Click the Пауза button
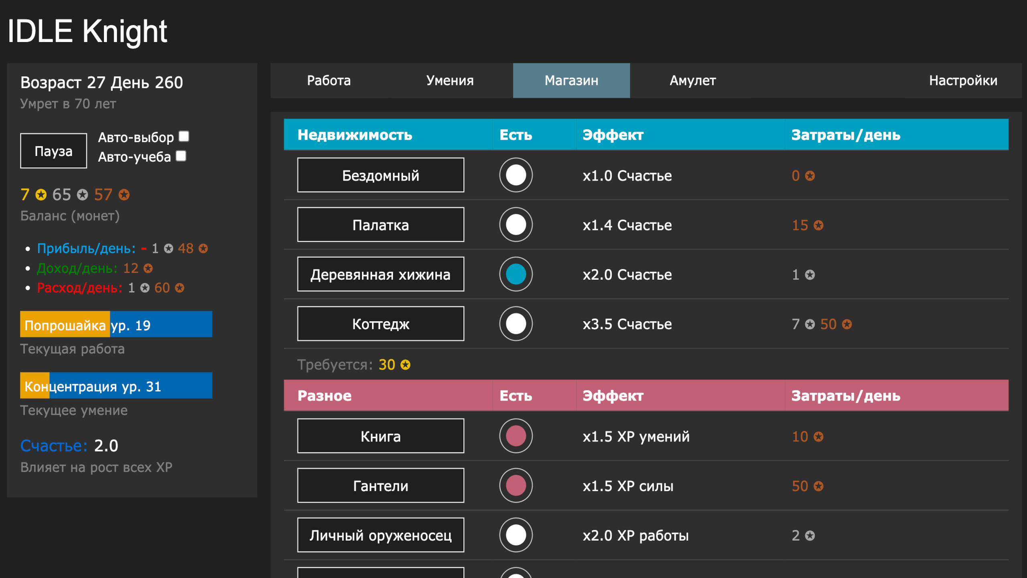The width and height of the screenshot is (1027, 578). (53, 151)
